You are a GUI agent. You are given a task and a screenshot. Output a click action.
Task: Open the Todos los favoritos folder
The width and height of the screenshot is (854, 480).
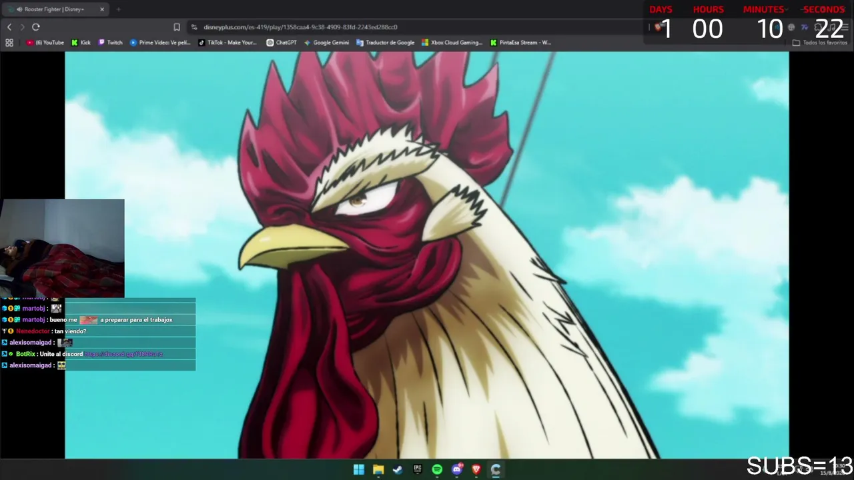[820, 43]
